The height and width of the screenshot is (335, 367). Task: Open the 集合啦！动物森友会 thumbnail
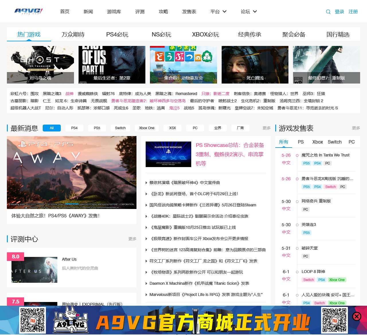(183, 65)
